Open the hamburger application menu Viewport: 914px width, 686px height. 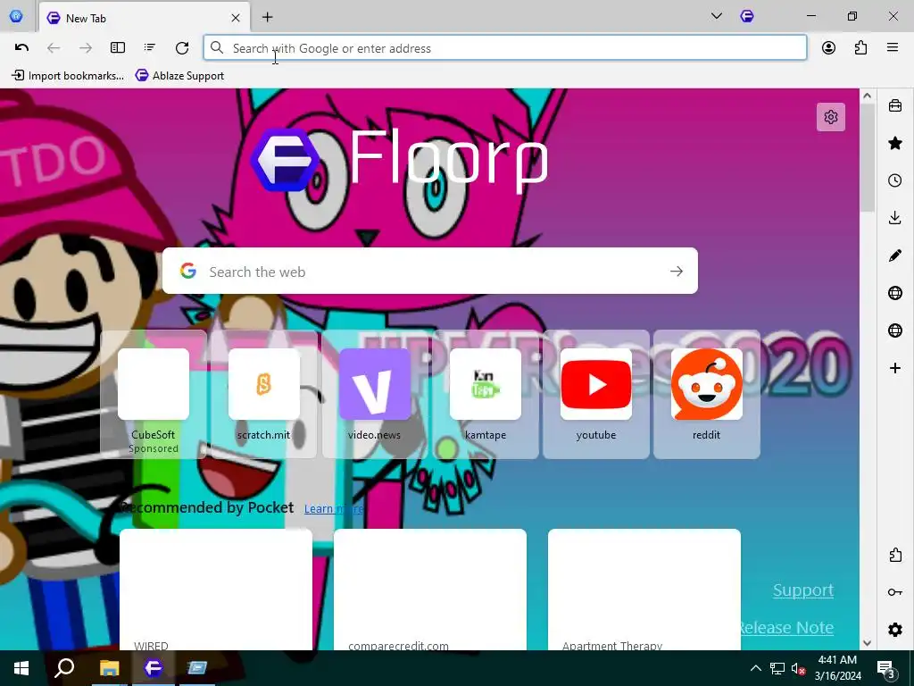click(x=893, y=48)
